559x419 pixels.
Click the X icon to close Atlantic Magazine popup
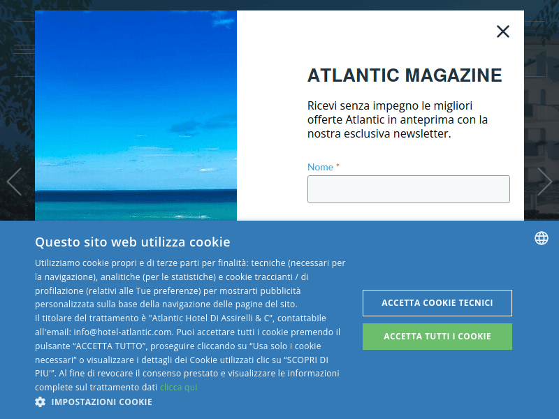tap(502, 31)
